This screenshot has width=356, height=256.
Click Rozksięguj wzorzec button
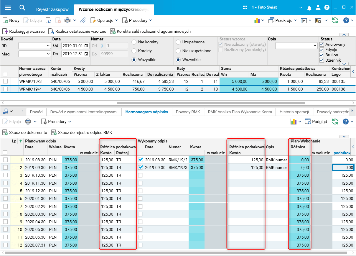point(24,31)
